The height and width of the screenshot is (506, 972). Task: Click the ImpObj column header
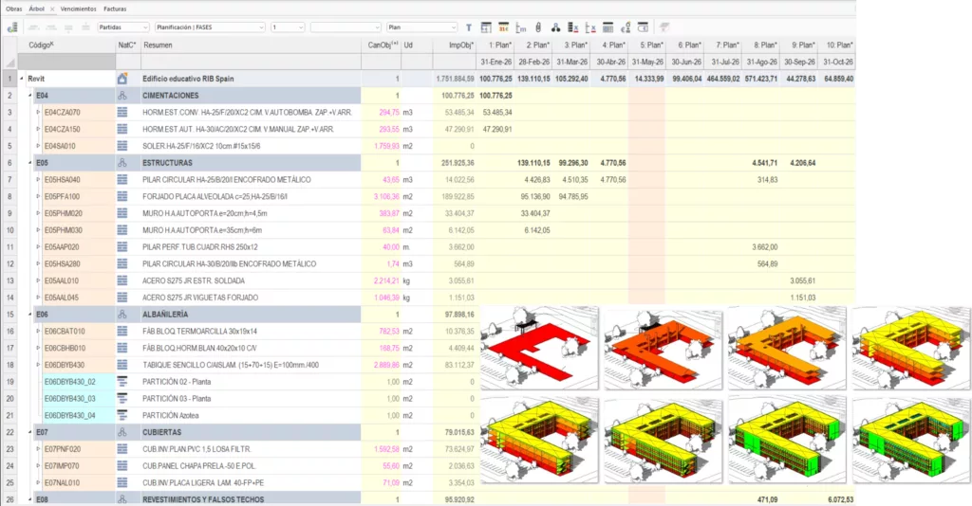(x=455, y=45)
